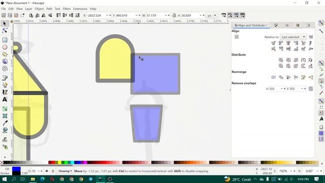Toggle current layer visibility eye
Image resolution: width=325 pixels, height=183 pixels.
47,171
